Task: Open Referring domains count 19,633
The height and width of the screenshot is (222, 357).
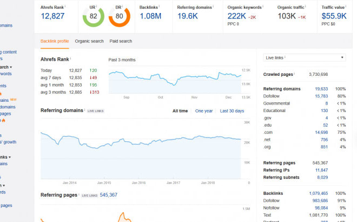Action: point(321,89)
